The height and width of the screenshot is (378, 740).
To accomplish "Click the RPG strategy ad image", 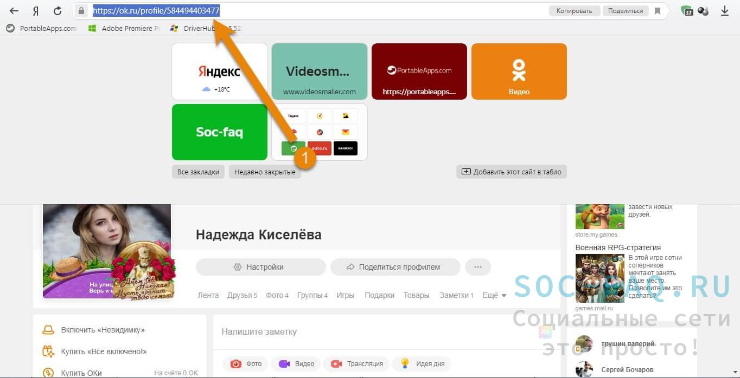I will tap(600, 278).
